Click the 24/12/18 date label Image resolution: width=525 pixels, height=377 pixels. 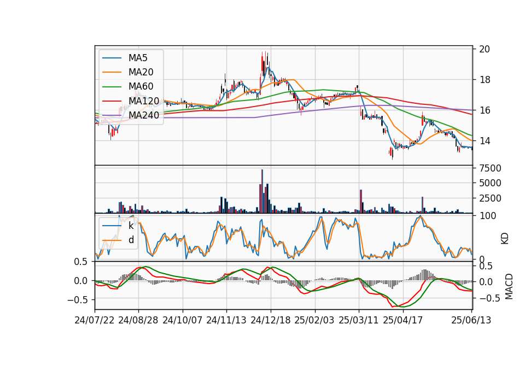[x=271, y=320]
